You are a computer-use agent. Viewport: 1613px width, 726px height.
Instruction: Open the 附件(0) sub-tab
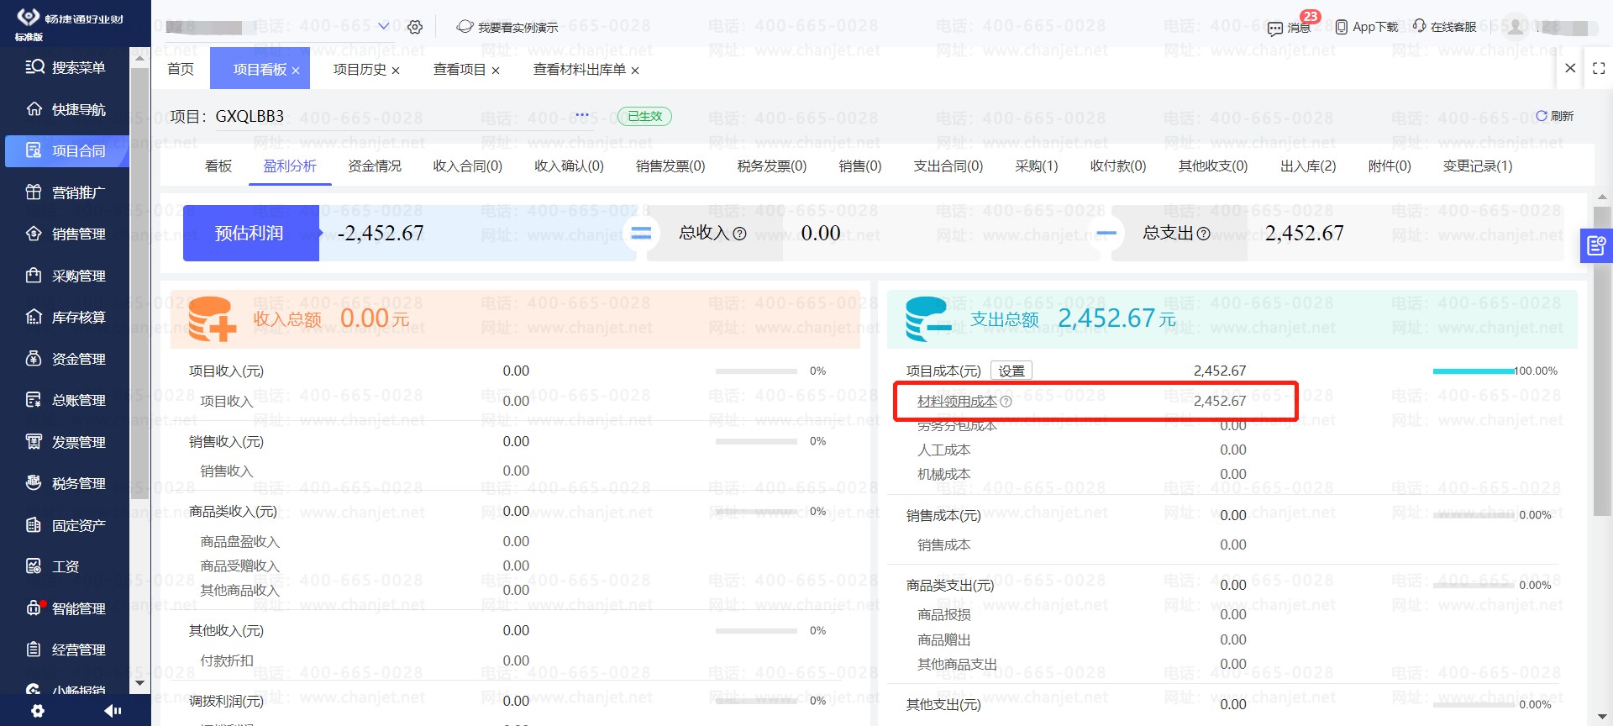click(1390, 166)
